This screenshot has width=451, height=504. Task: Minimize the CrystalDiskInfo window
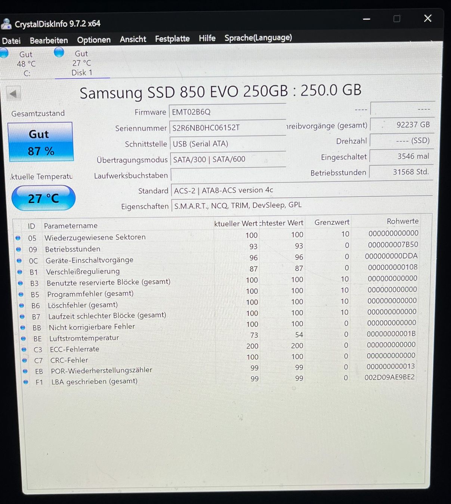(367, 19)
